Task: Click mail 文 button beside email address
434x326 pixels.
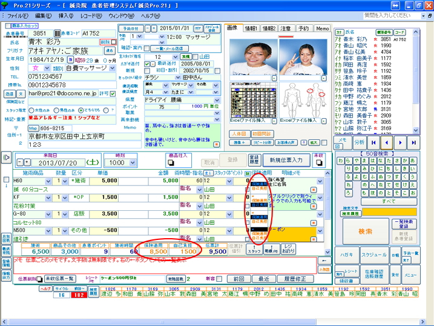Action: pyautogui.click(x=21, y=94)
